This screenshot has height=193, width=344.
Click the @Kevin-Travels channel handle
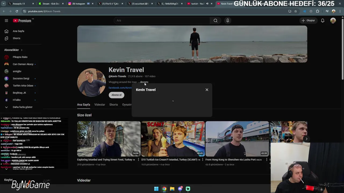click(117, 76)
